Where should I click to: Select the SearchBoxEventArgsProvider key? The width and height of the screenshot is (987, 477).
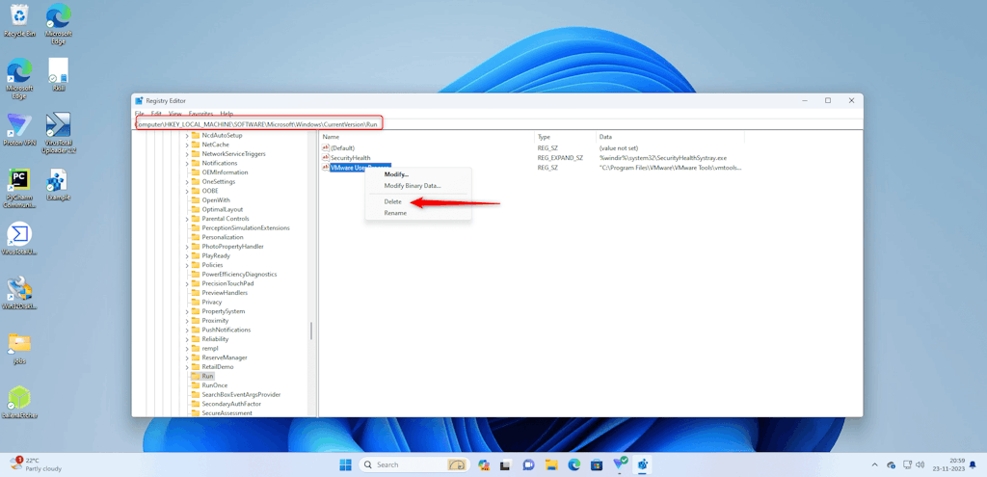tap(236, 394)
